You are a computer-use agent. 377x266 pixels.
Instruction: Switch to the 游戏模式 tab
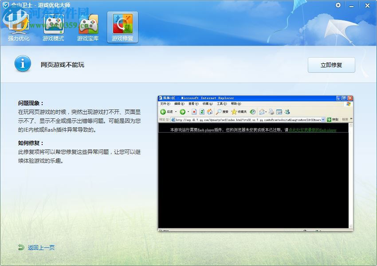click(53, 27)
